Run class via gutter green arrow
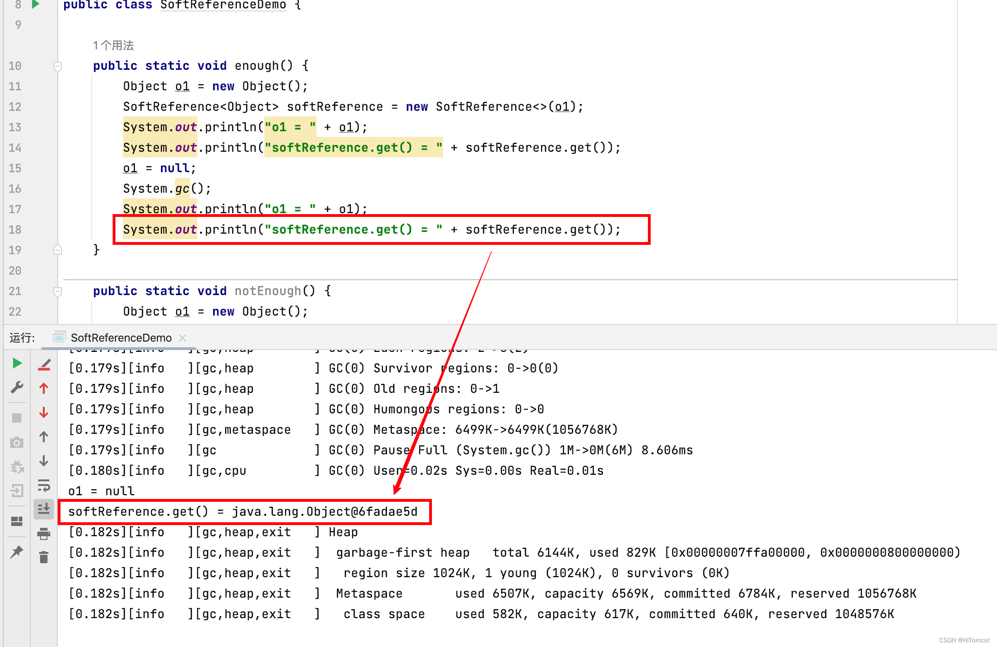997x647 pixels. (x=35, y=5)
